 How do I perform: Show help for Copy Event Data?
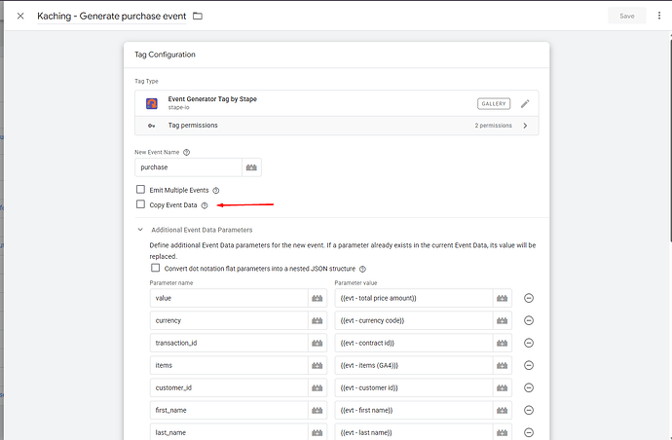[205, 205]
